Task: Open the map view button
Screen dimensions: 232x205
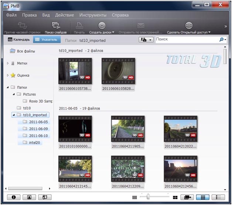Action: [x=45, y=197]
